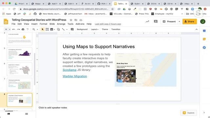Image resolution: width=210 pixels, height=118 pixels.
Task: Select the paint format tool
Action: pos(28,29)
